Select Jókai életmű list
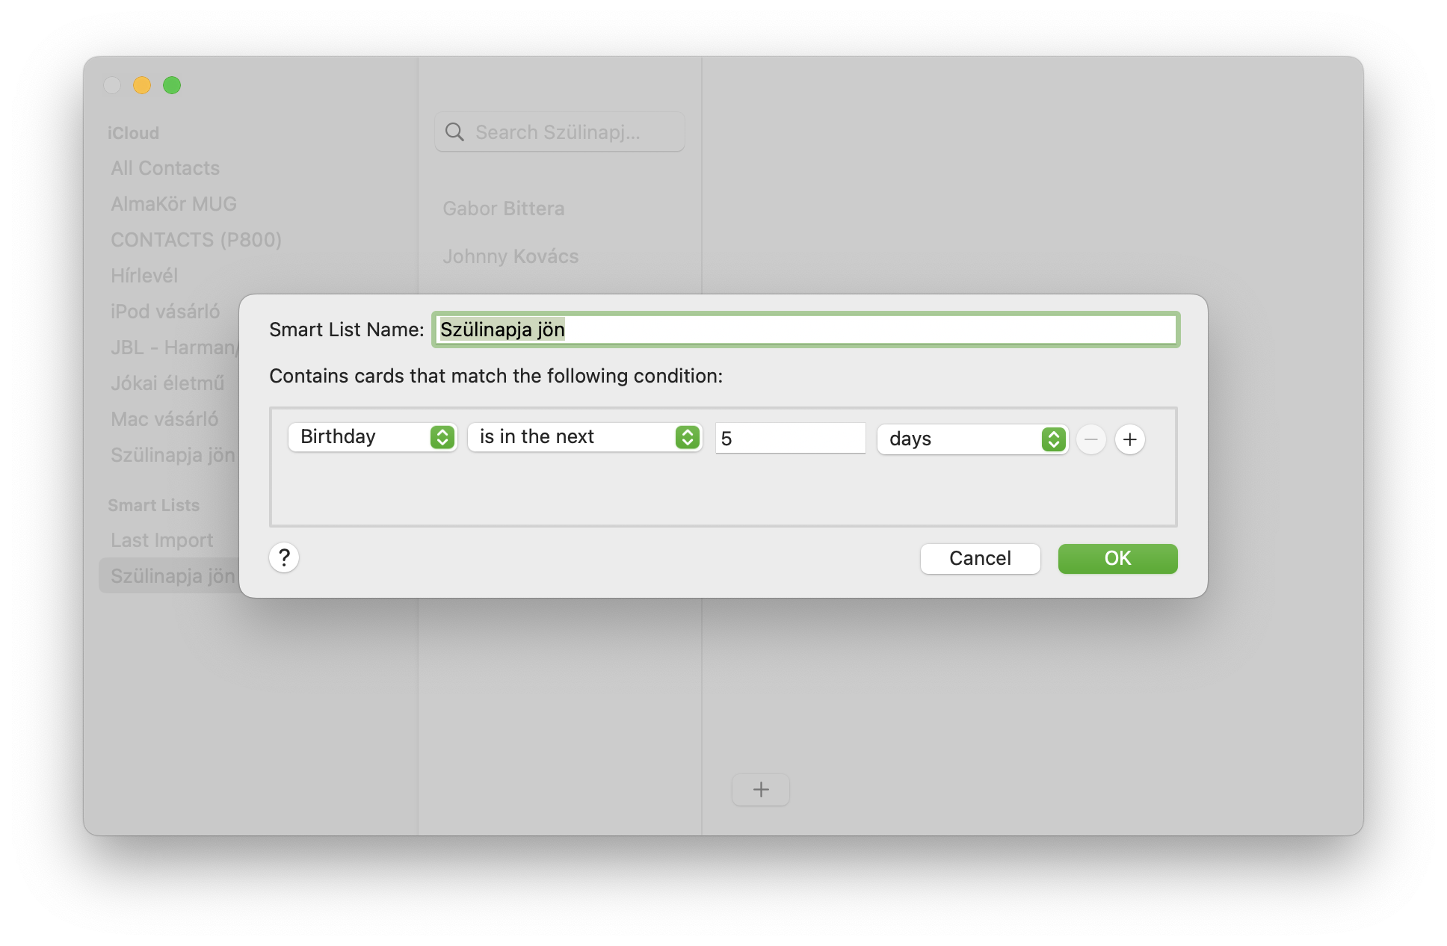Screen dimensions: 1447x946 click(x=167, y=383)
